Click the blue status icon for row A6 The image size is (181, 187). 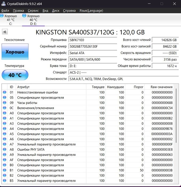pyautogui.click(x=5, y=139)
